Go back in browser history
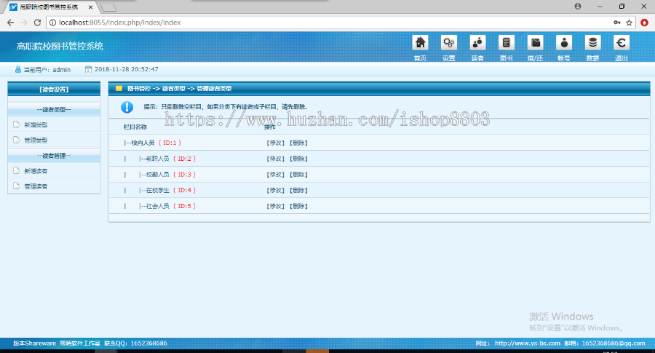Screen dimensions: 655x353 point(10,23)
